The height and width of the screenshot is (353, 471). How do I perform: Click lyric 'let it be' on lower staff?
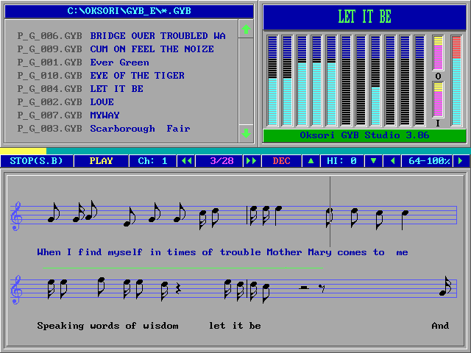pos(235,326)
